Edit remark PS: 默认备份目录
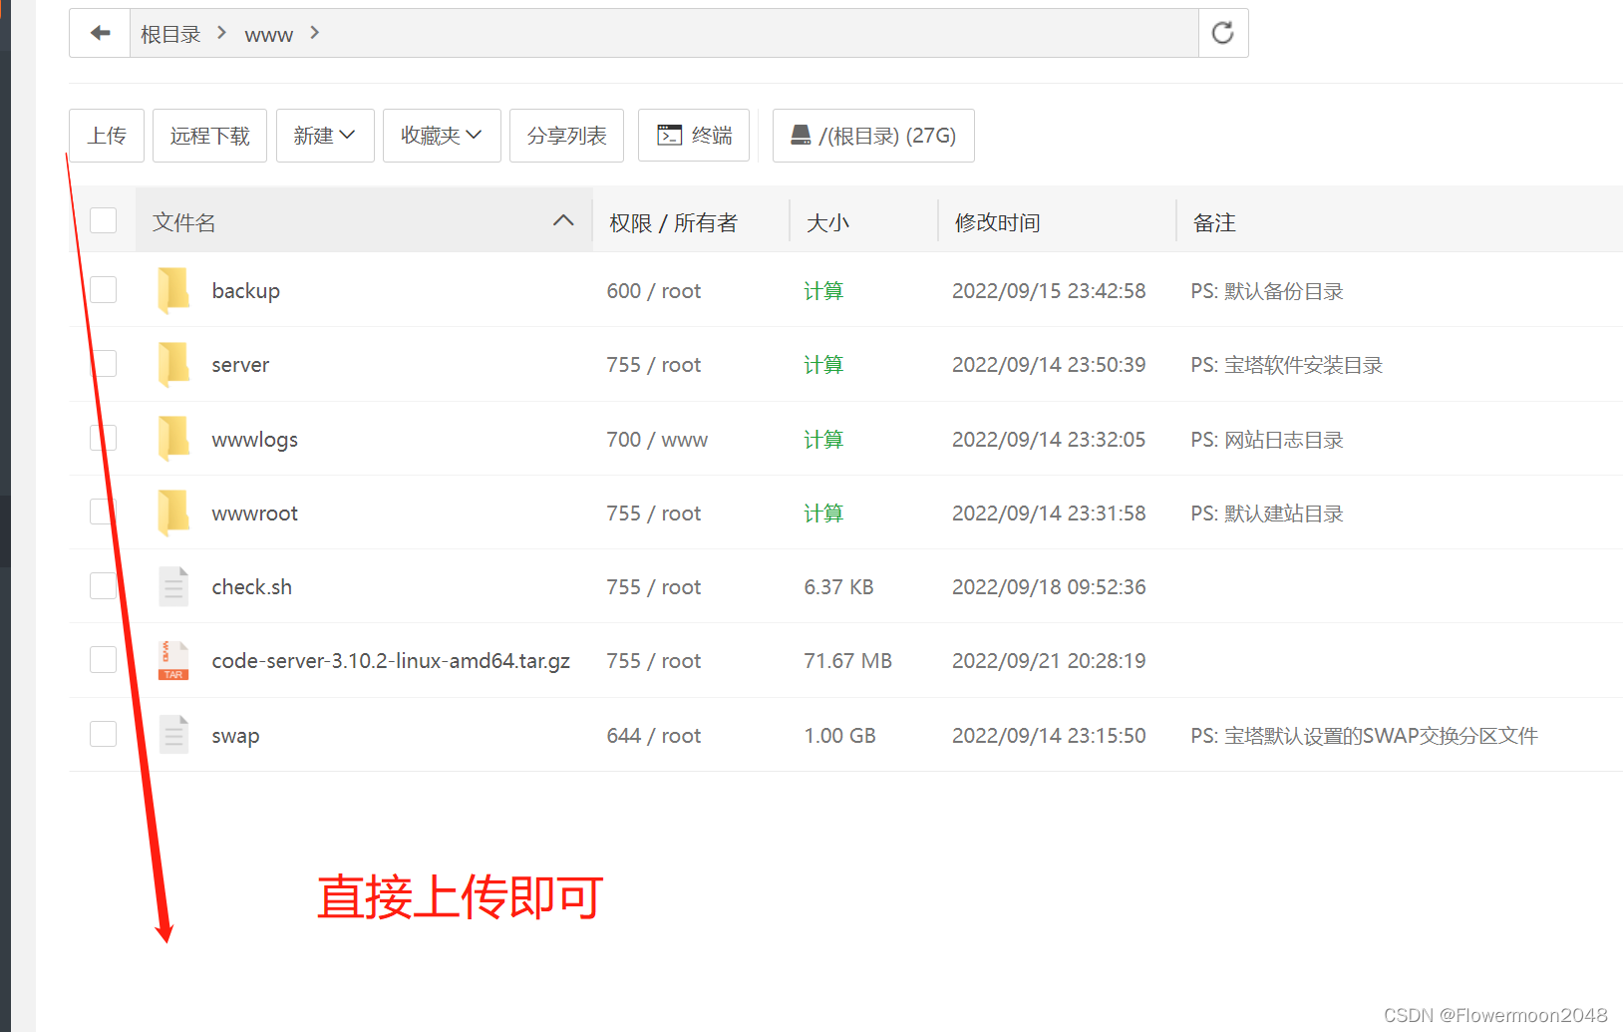Image resolution: width=1623 pixels, height=1032 pixels. coord(1267,291)
